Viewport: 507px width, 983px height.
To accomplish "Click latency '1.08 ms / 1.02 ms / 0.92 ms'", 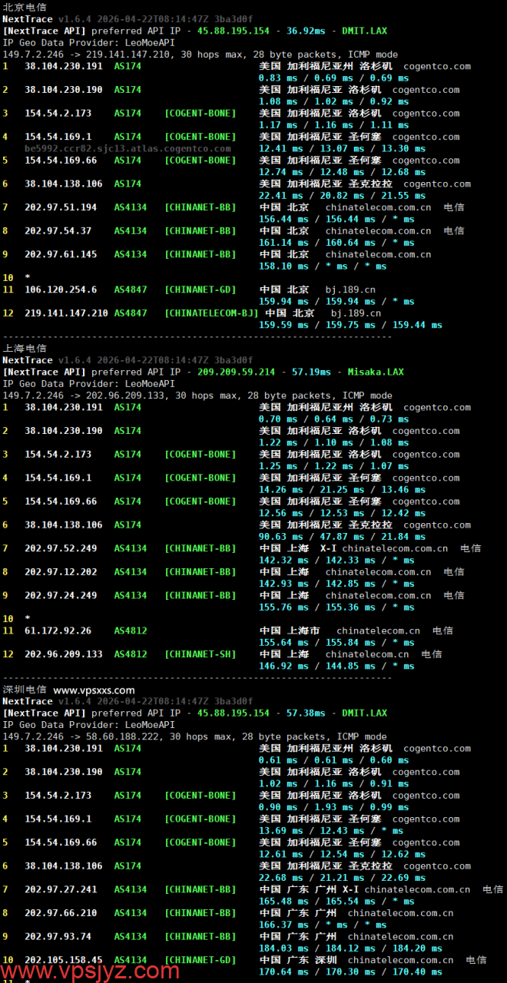I will pyautogui.click(x=334, y=101).
